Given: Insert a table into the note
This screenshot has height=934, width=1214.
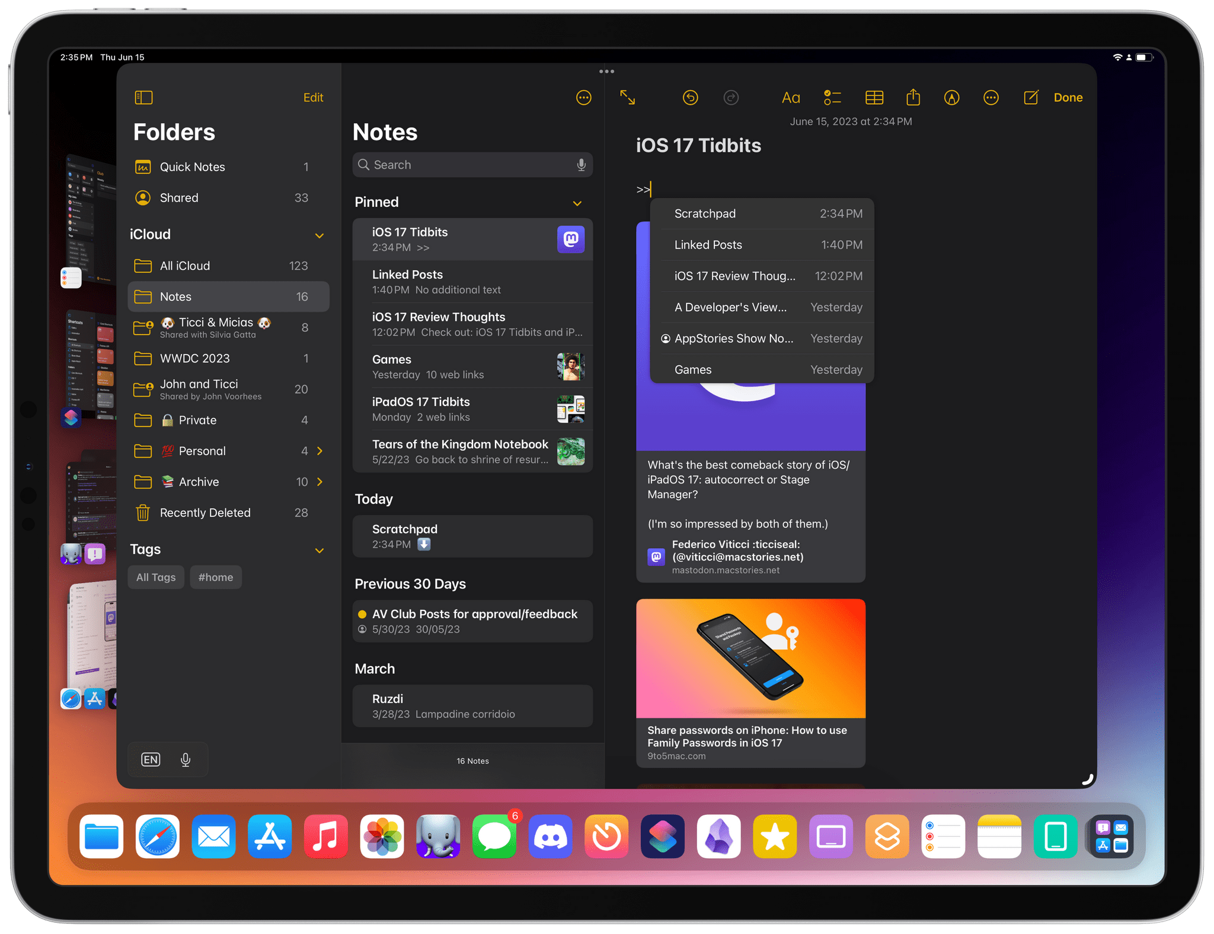Looking at the screenshot, I should [874, 97].
